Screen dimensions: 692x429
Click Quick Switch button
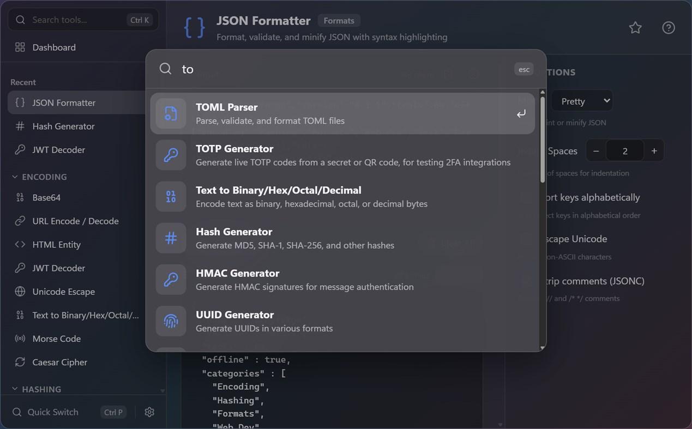69,412
